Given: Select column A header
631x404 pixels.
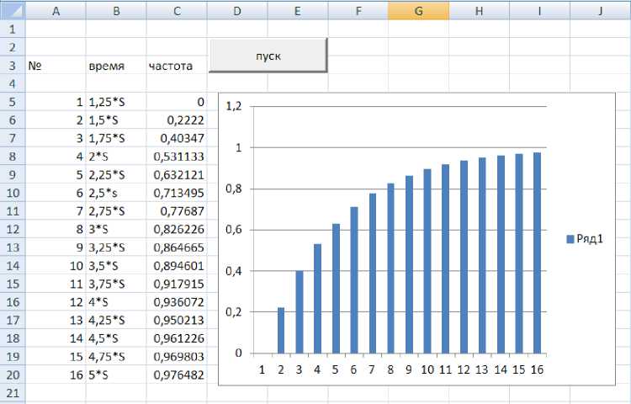Looking at the screenshot, I should click(x=56, y=10).
